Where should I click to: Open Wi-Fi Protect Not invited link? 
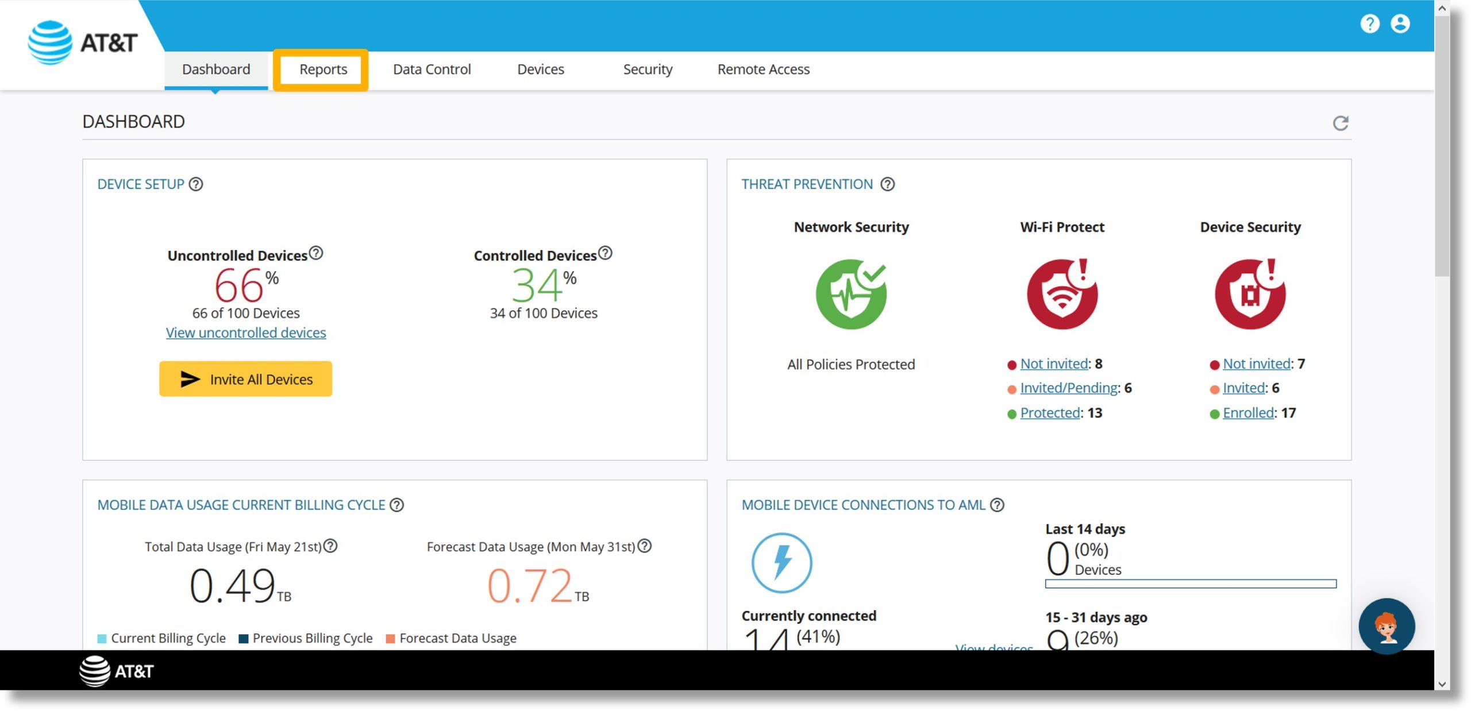click(x=1054, y=364)
